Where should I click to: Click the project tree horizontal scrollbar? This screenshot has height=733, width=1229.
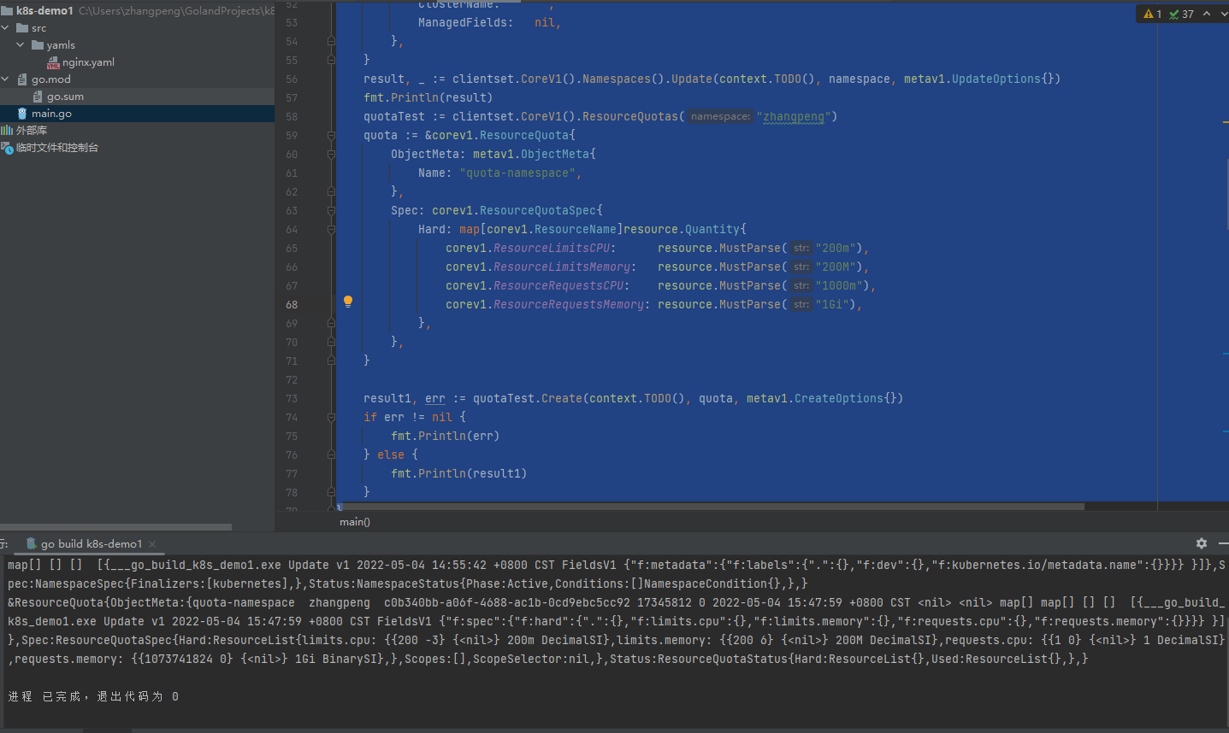tap(115, 527)
